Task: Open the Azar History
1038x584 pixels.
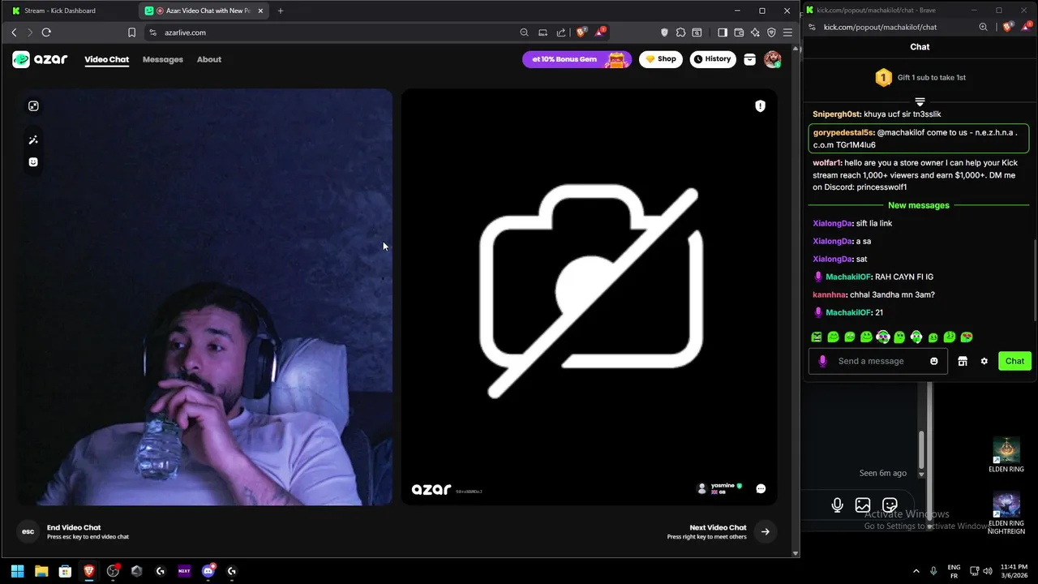Action: (713, 59)
